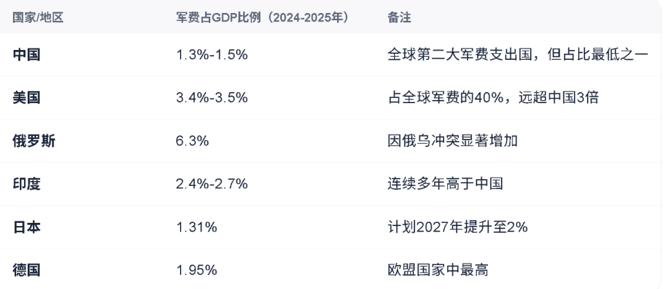Click the 1.95% value for Germany
The height and width of the screenshot is (289, 668).
coord(197,270)
